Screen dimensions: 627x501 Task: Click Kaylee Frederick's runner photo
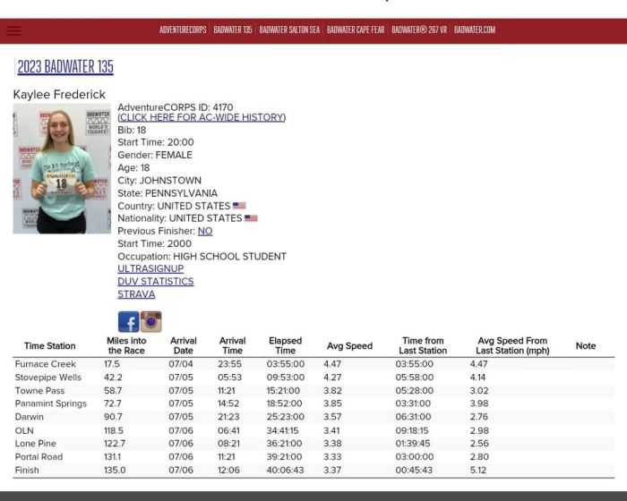tap(62, 168)
